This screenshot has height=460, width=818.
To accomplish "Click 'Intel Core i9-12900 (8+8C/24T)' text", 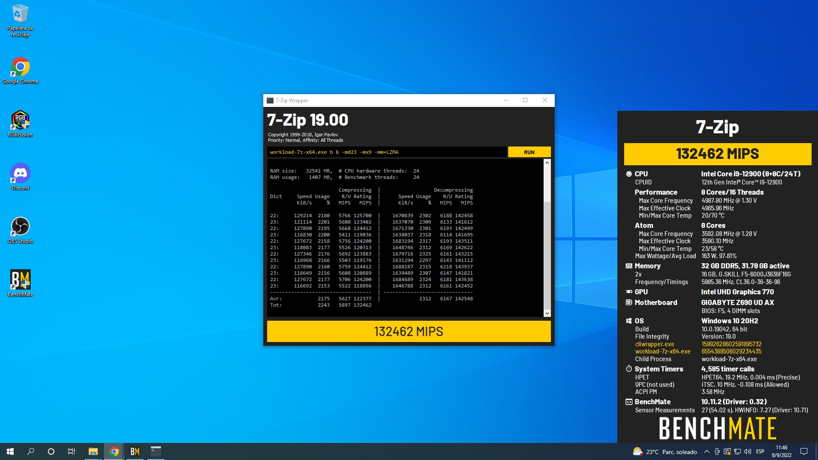I will pyautogui.click(x=751, y=174).
